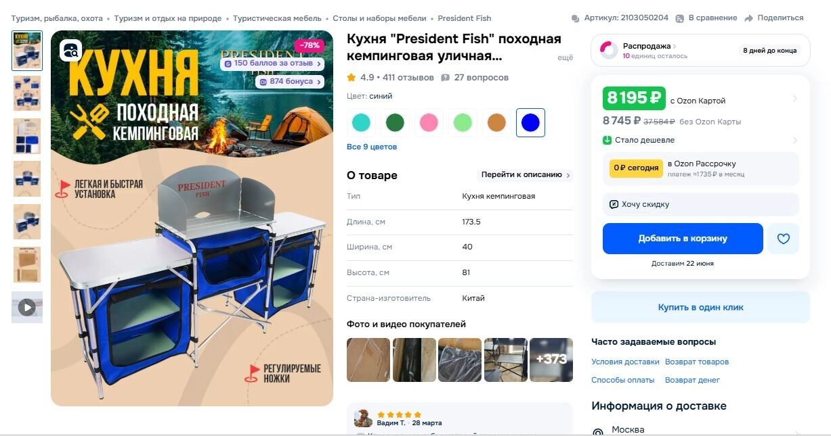Image resolution: width=831 pixels, height=436 pixels.
Task: Expand all 9 colors list
Action: click(372, 147)
